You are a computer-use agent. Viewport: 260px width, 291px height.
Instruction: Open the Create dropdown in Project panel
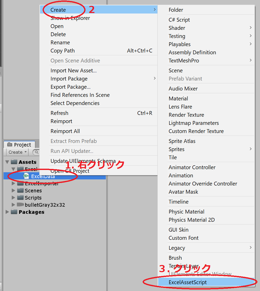point(17,152)
